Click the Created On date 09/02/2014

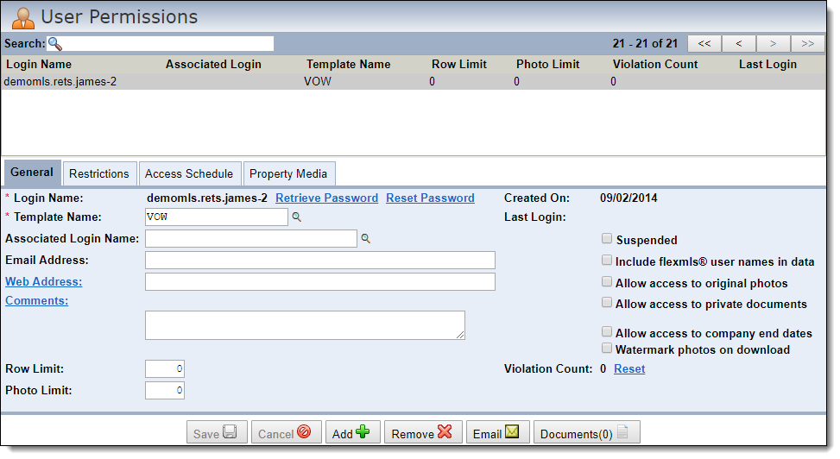[628, 198]
